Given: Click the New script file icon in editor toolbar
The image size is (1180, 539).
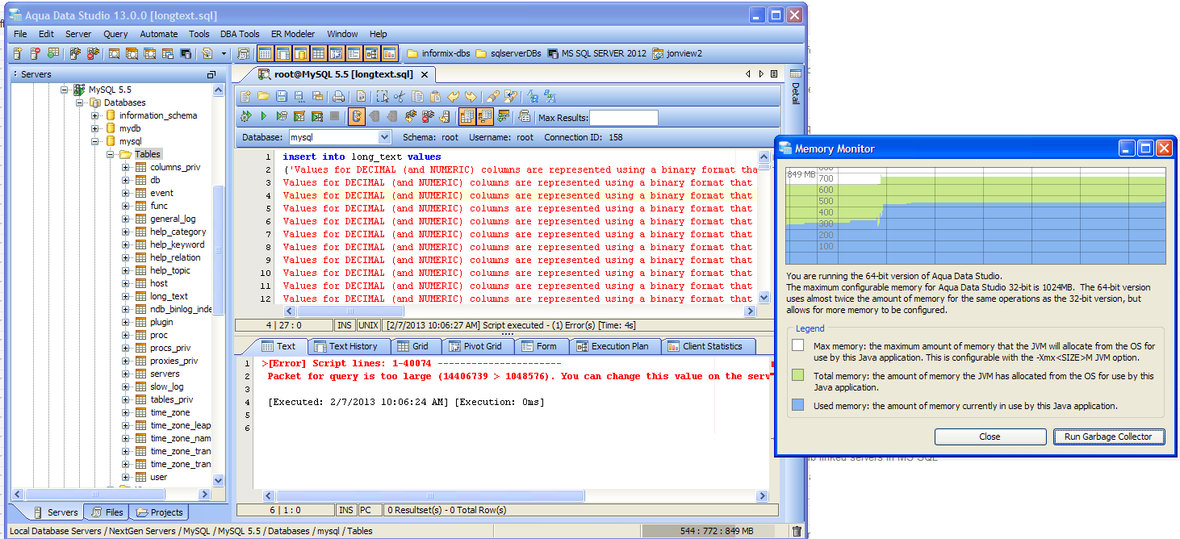Looking at the screenshot, I should pos(246,97).
